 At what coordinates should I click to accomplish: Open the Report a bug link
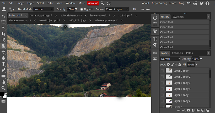point(159,3)
